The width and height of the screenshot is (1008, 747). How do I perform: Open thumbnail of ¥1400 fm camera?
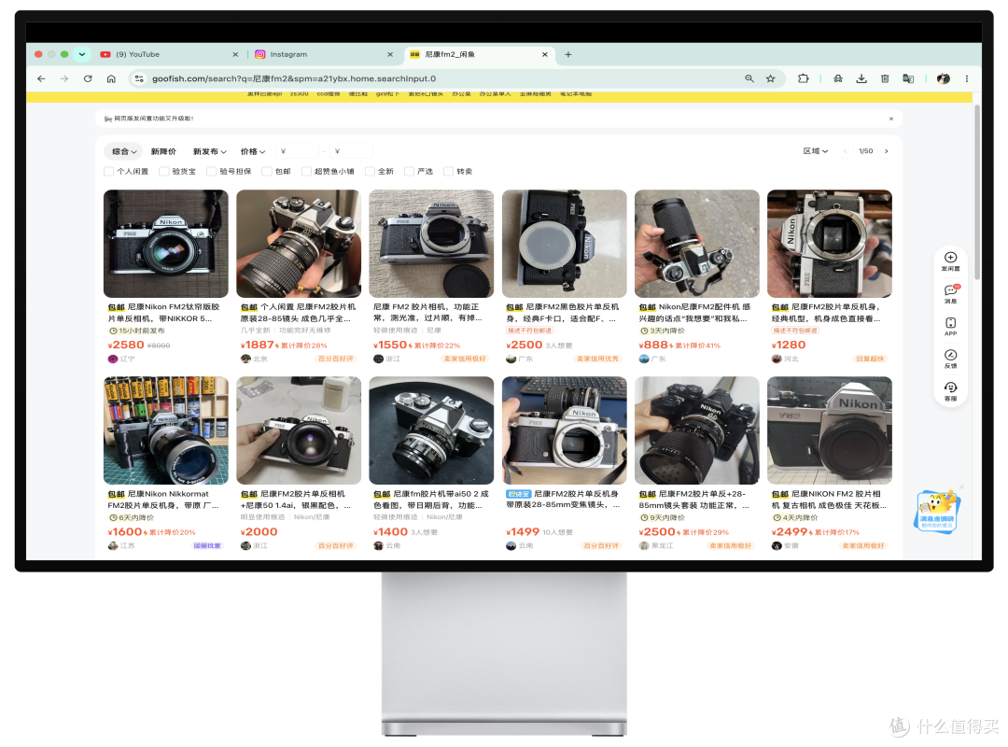[x=431, y=430]
